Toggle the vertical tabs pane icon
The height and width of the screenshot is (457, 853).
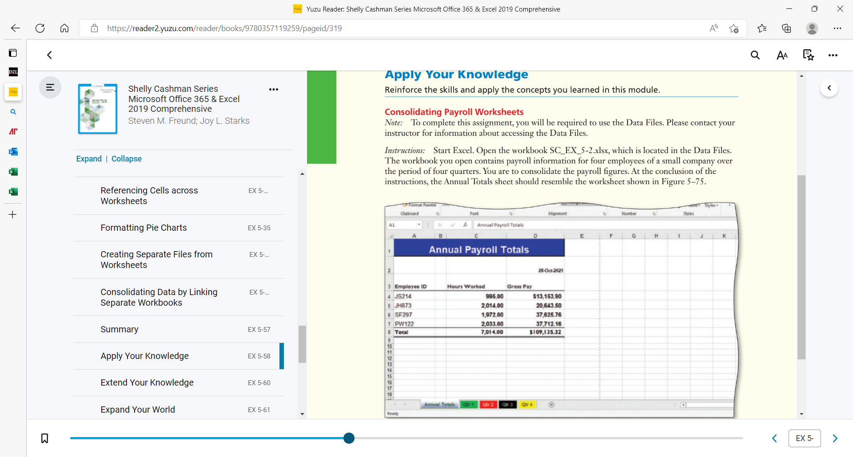click(x=13, y=53)
